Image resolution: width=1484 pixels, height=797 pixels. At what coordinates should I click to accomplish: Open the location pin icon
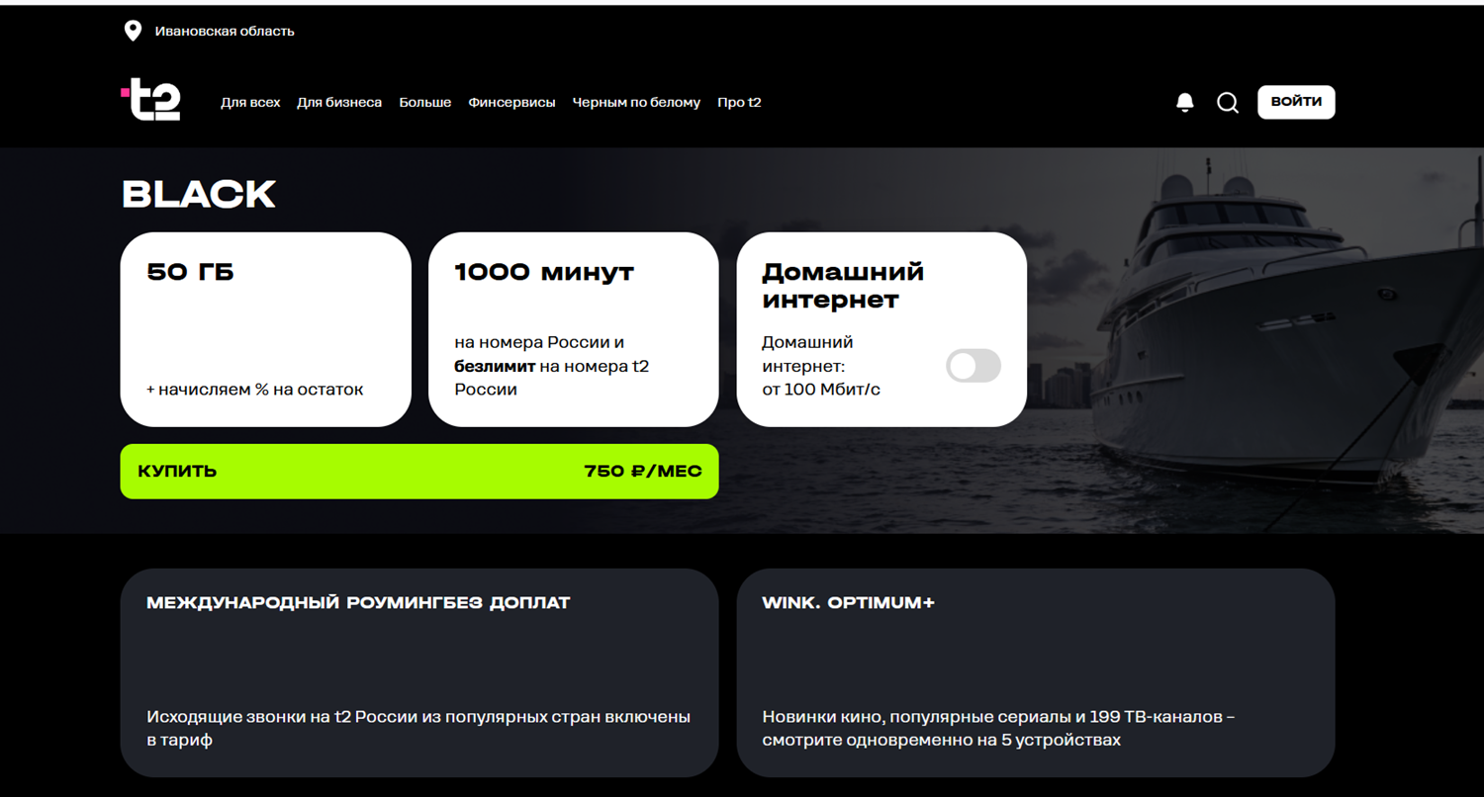(x=133, y=31)
